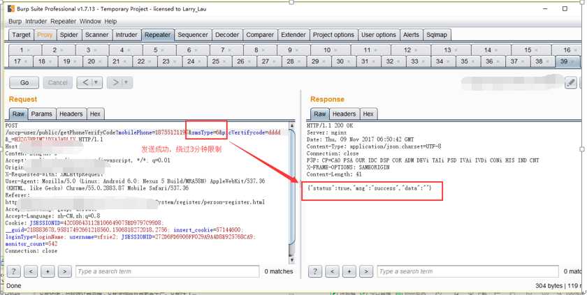Viewport: 587px width, 295px height.
Task: Open the Sqlmap tab
Action: (x=437, y=35)
